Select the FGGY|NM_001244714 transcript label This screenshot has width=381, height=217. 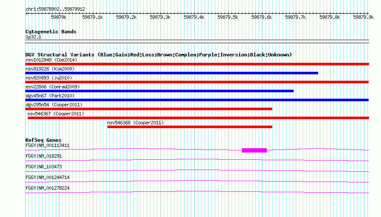tap(48, 177)
